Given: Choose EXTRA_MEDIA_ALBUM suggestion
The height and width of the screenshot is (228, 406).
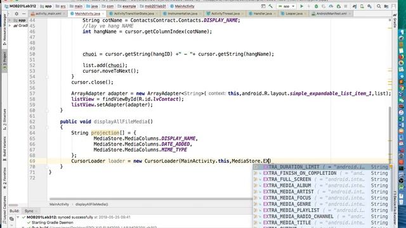Looking at the screenshot, I should click(x=321, y=186).
